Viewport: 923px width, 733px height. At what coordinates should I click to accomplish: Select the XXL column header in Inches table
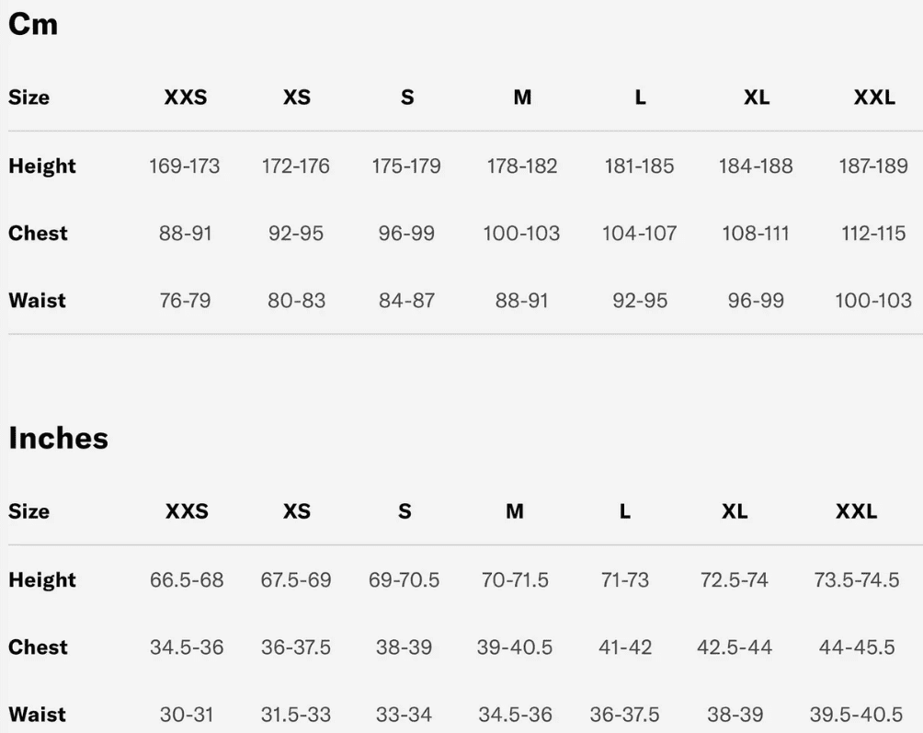tap(856, 511)
